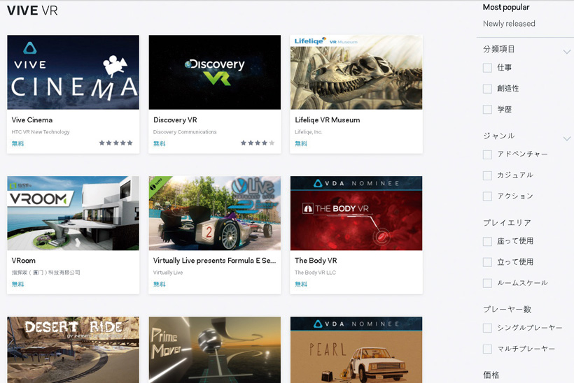Click the Virtually Live developer name
Screen dimensions: 574x383
pos(168,273)
